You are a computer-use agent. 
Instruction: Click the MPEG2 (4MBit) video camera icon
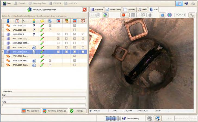(124, 118)
